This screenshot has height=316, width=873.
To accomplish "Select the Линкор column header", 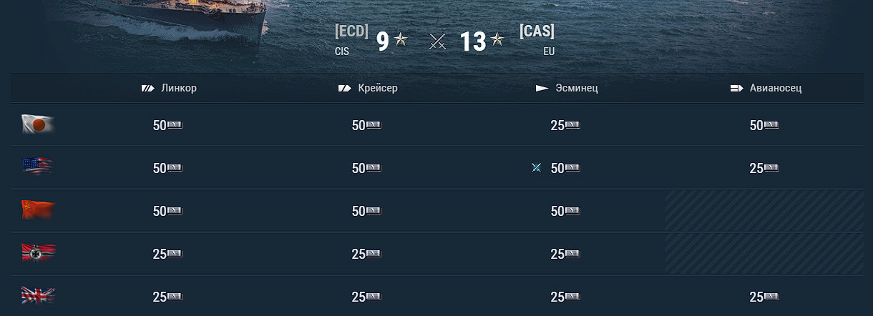I will click(x=169, y=88).
